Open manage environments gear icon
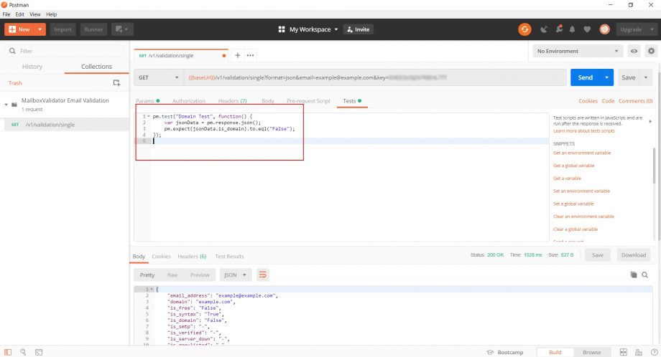 pyautogui.click(x=652, y=51)
